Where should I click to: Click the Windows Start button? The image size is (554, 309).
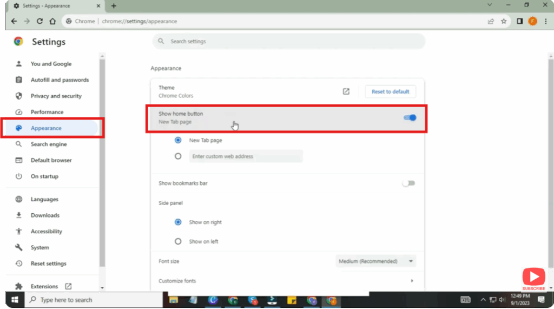15,300
